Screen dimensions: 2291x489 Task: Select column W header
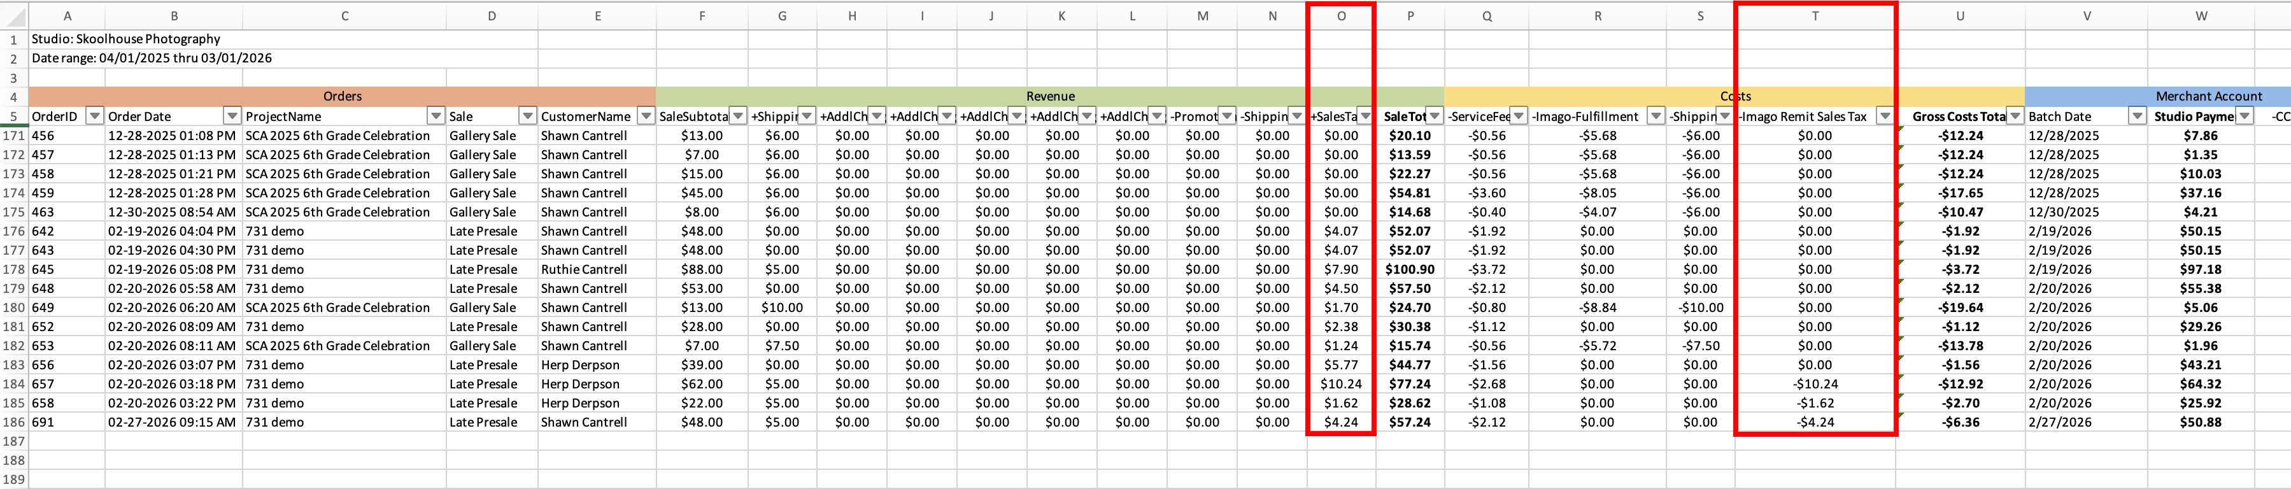(2201, 16)
